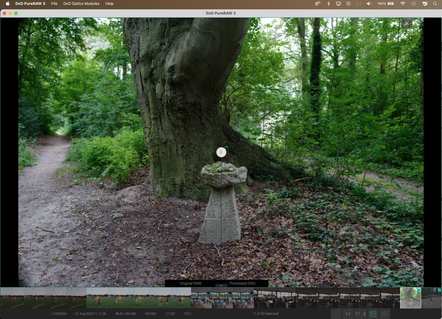Click the aperture f/3.2 value
Image resolution: width=442 pixels, height=319 pixels.
point(187,314)
